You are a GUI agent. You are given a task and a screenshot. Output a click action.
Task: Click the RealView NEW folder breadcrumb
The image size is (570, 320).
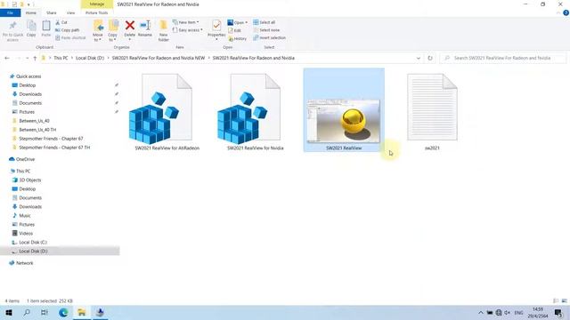point(159,58)
